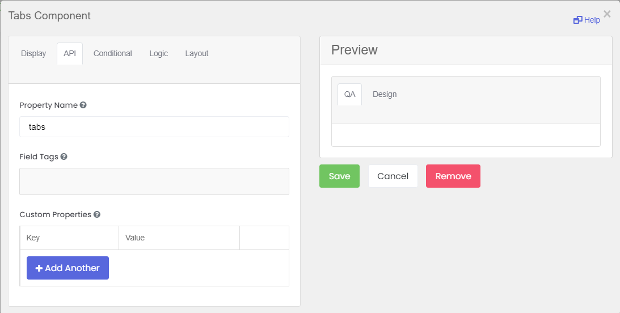Open the Conditional tab

[x=113, y=53]
